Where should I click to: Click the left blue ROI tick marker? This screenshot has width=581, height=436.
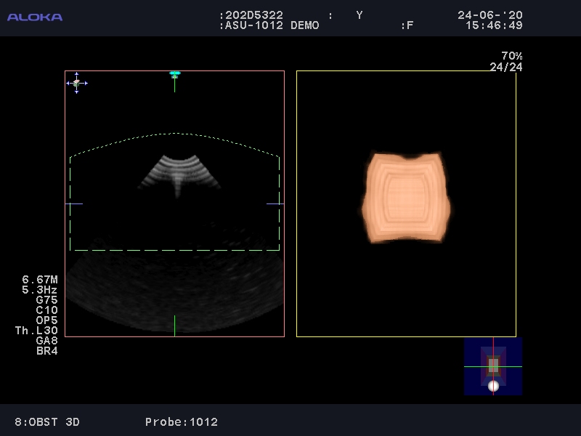point(73,204)
